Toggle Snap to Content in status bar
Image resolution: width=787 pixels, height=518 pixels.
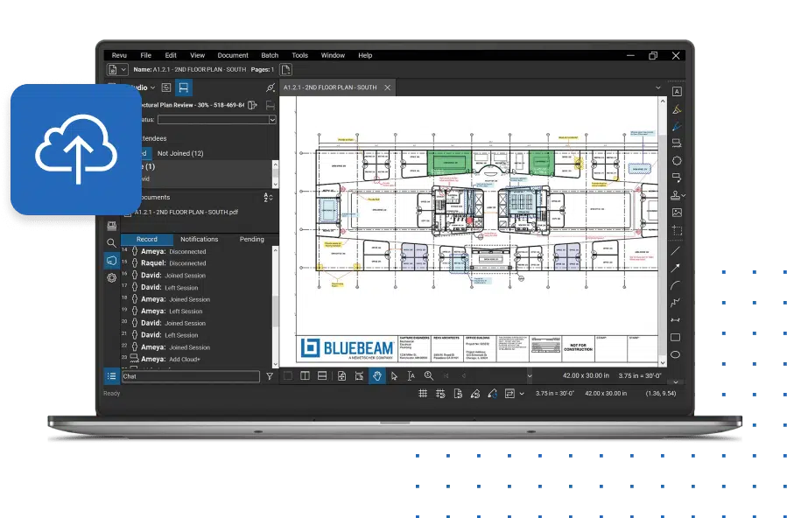pos(458,394)
